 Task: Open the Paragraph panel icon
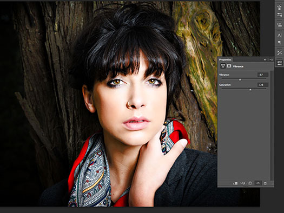279,43
